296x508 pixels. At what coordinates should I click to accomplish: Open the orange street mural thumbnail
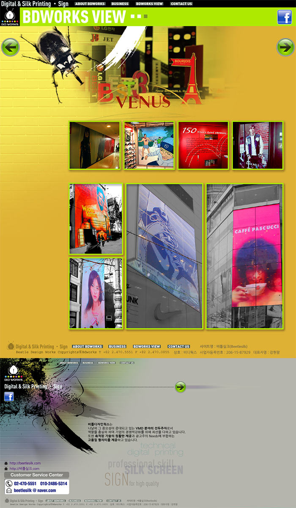pyautogui.click(x=96, y=219)
